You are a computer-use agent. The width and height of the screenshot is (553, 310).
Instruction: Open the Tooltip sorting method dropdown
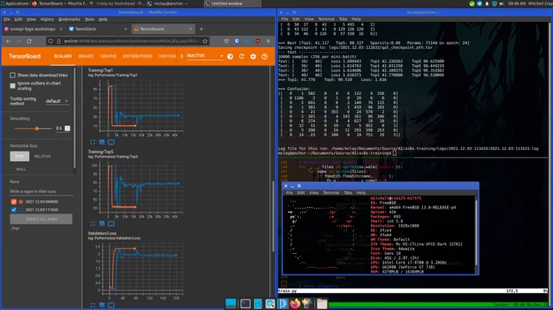pyautogui.click(x=57, y=101)
